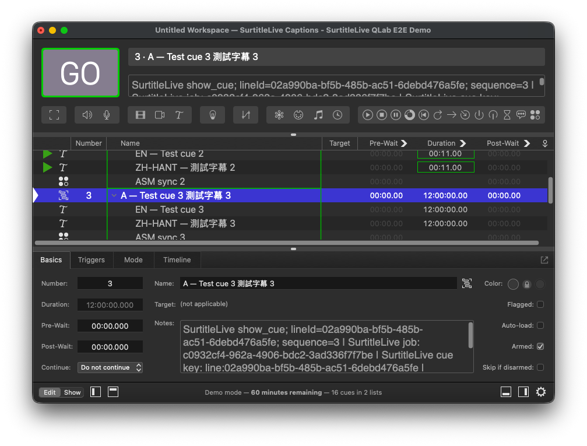587x446 pixels.
Task: Toggle the bottom panel layout icon in footer
Action: 506,392
